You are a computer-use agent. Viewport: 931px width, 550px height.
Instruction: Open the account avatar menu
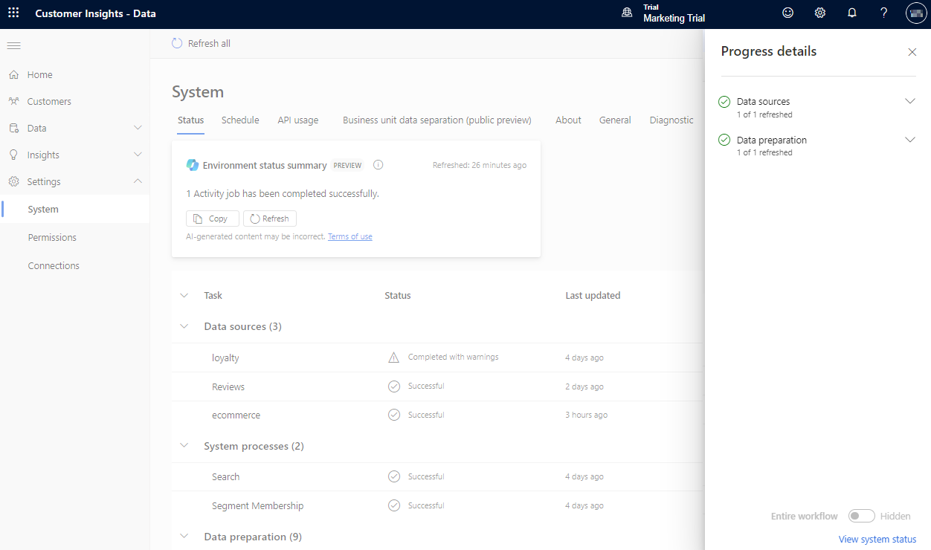tap(915, 13)
